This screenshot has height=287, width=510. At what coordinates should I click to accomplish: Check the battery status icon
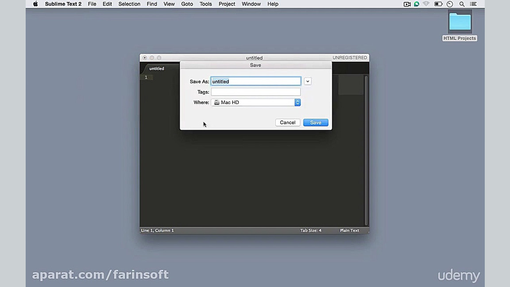438,4
